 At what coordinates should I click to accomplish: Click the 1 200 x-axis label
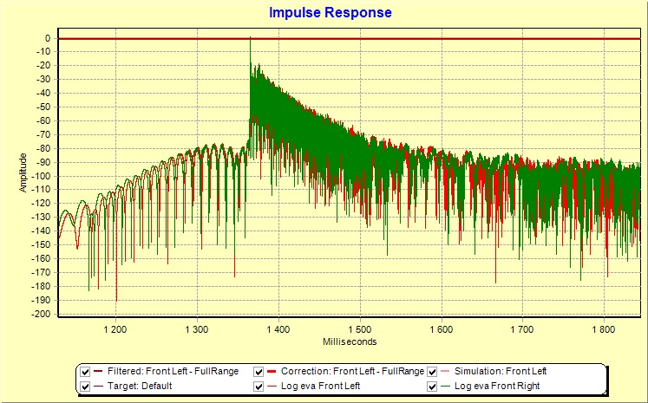[115, 329]
